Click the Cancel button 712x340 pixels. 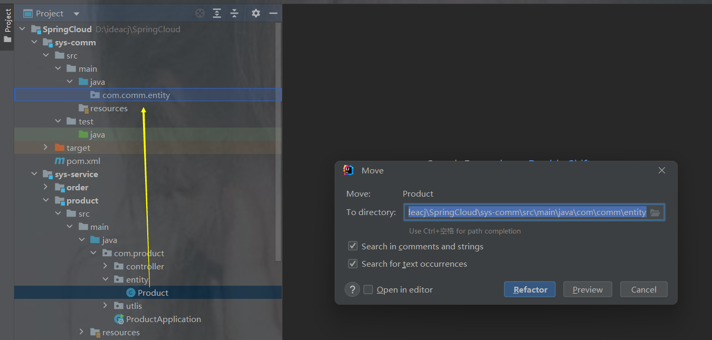pyautogui.click(x=644, y=289)
